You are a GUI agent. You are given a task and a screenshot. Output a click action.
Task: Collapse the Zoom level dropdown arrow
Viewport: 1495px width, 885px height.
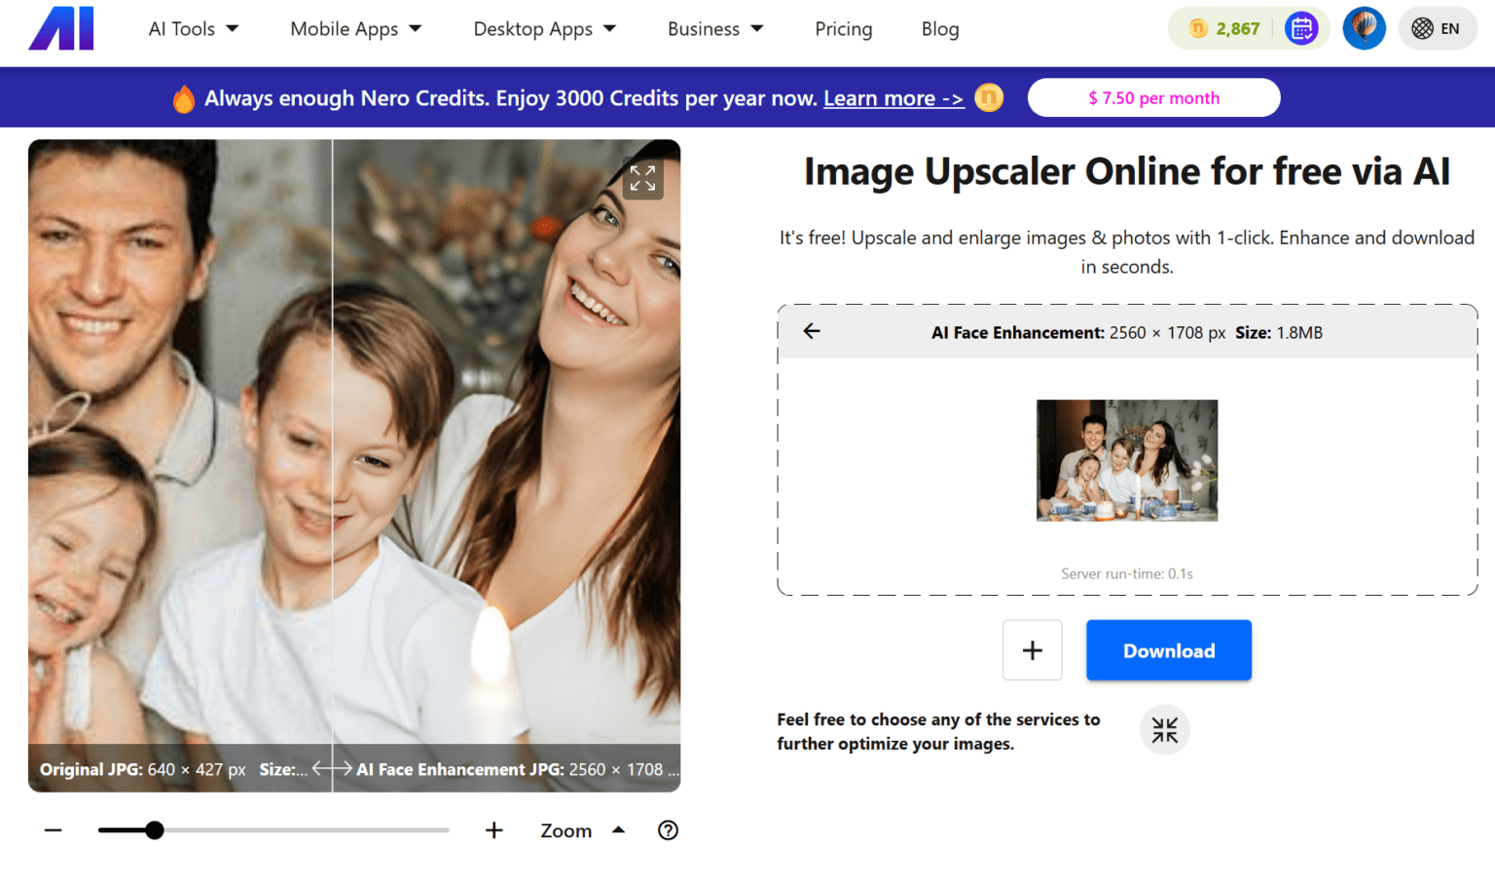point(619,830)
